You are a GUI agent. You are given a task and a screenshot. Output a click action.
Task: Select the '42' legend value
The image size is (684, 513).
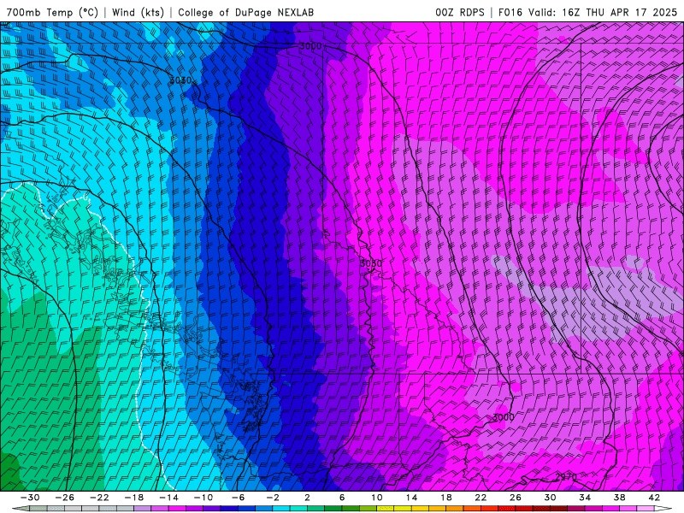coord(654,498)
